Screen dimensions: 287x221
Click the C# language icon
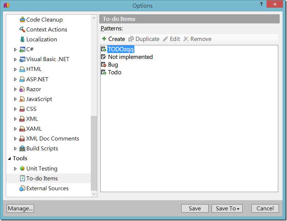[x=22, y=49]
